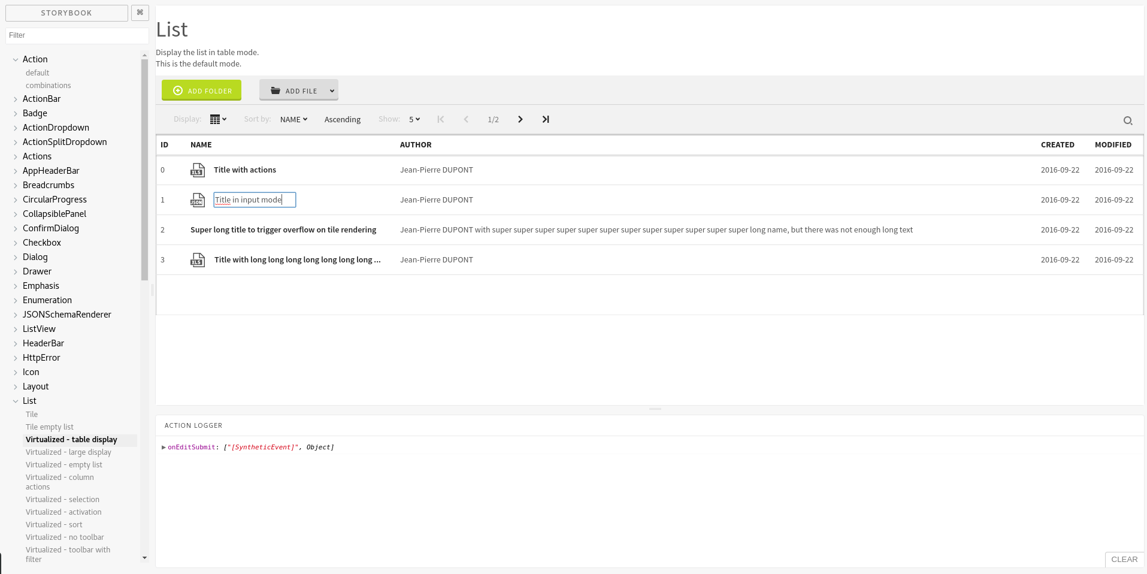Collapse the List section in sidebar
The image size is (1147, 574).
click(16, 401)
